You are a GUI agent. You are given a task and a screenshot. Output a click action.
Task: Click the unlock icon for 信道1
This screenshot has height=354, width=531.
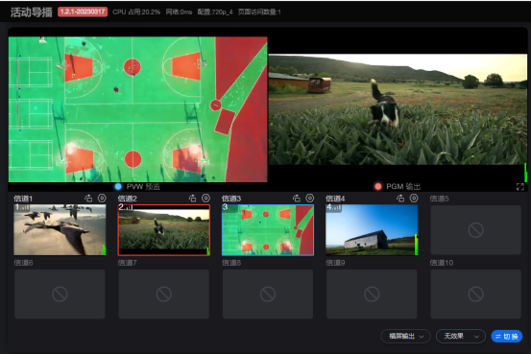[x=88, y=198]
